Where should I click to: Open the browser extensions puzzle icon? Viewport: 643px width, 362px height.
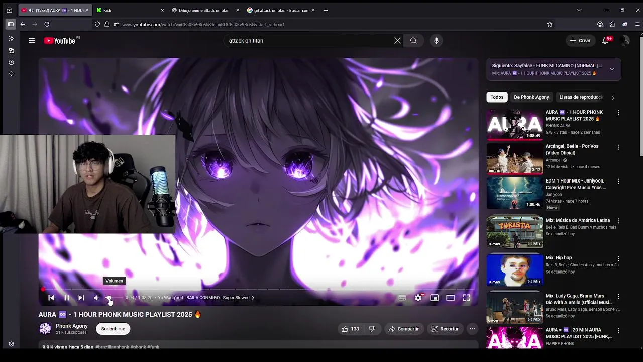pyautogui.click(x=612, y=24)
